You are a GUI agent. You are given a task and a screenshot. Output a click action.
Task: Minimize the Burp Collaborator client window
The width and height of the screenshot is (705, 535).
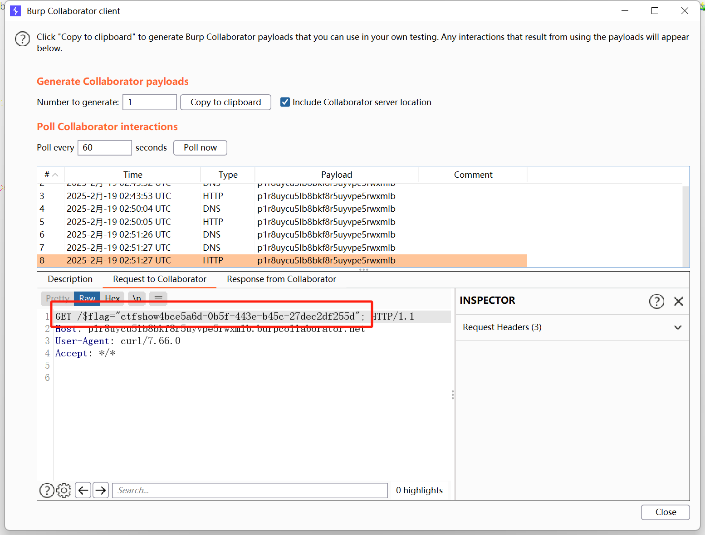pos(625,11)
